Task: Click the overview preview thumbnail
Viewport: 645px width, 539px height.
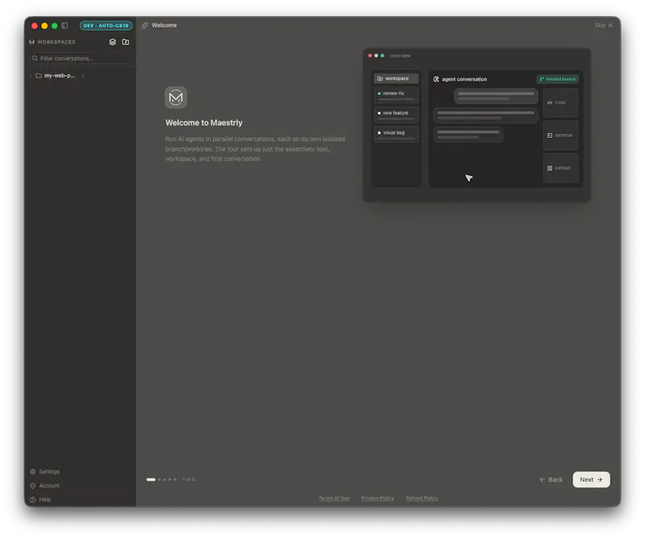Action: tap(476, 125)
